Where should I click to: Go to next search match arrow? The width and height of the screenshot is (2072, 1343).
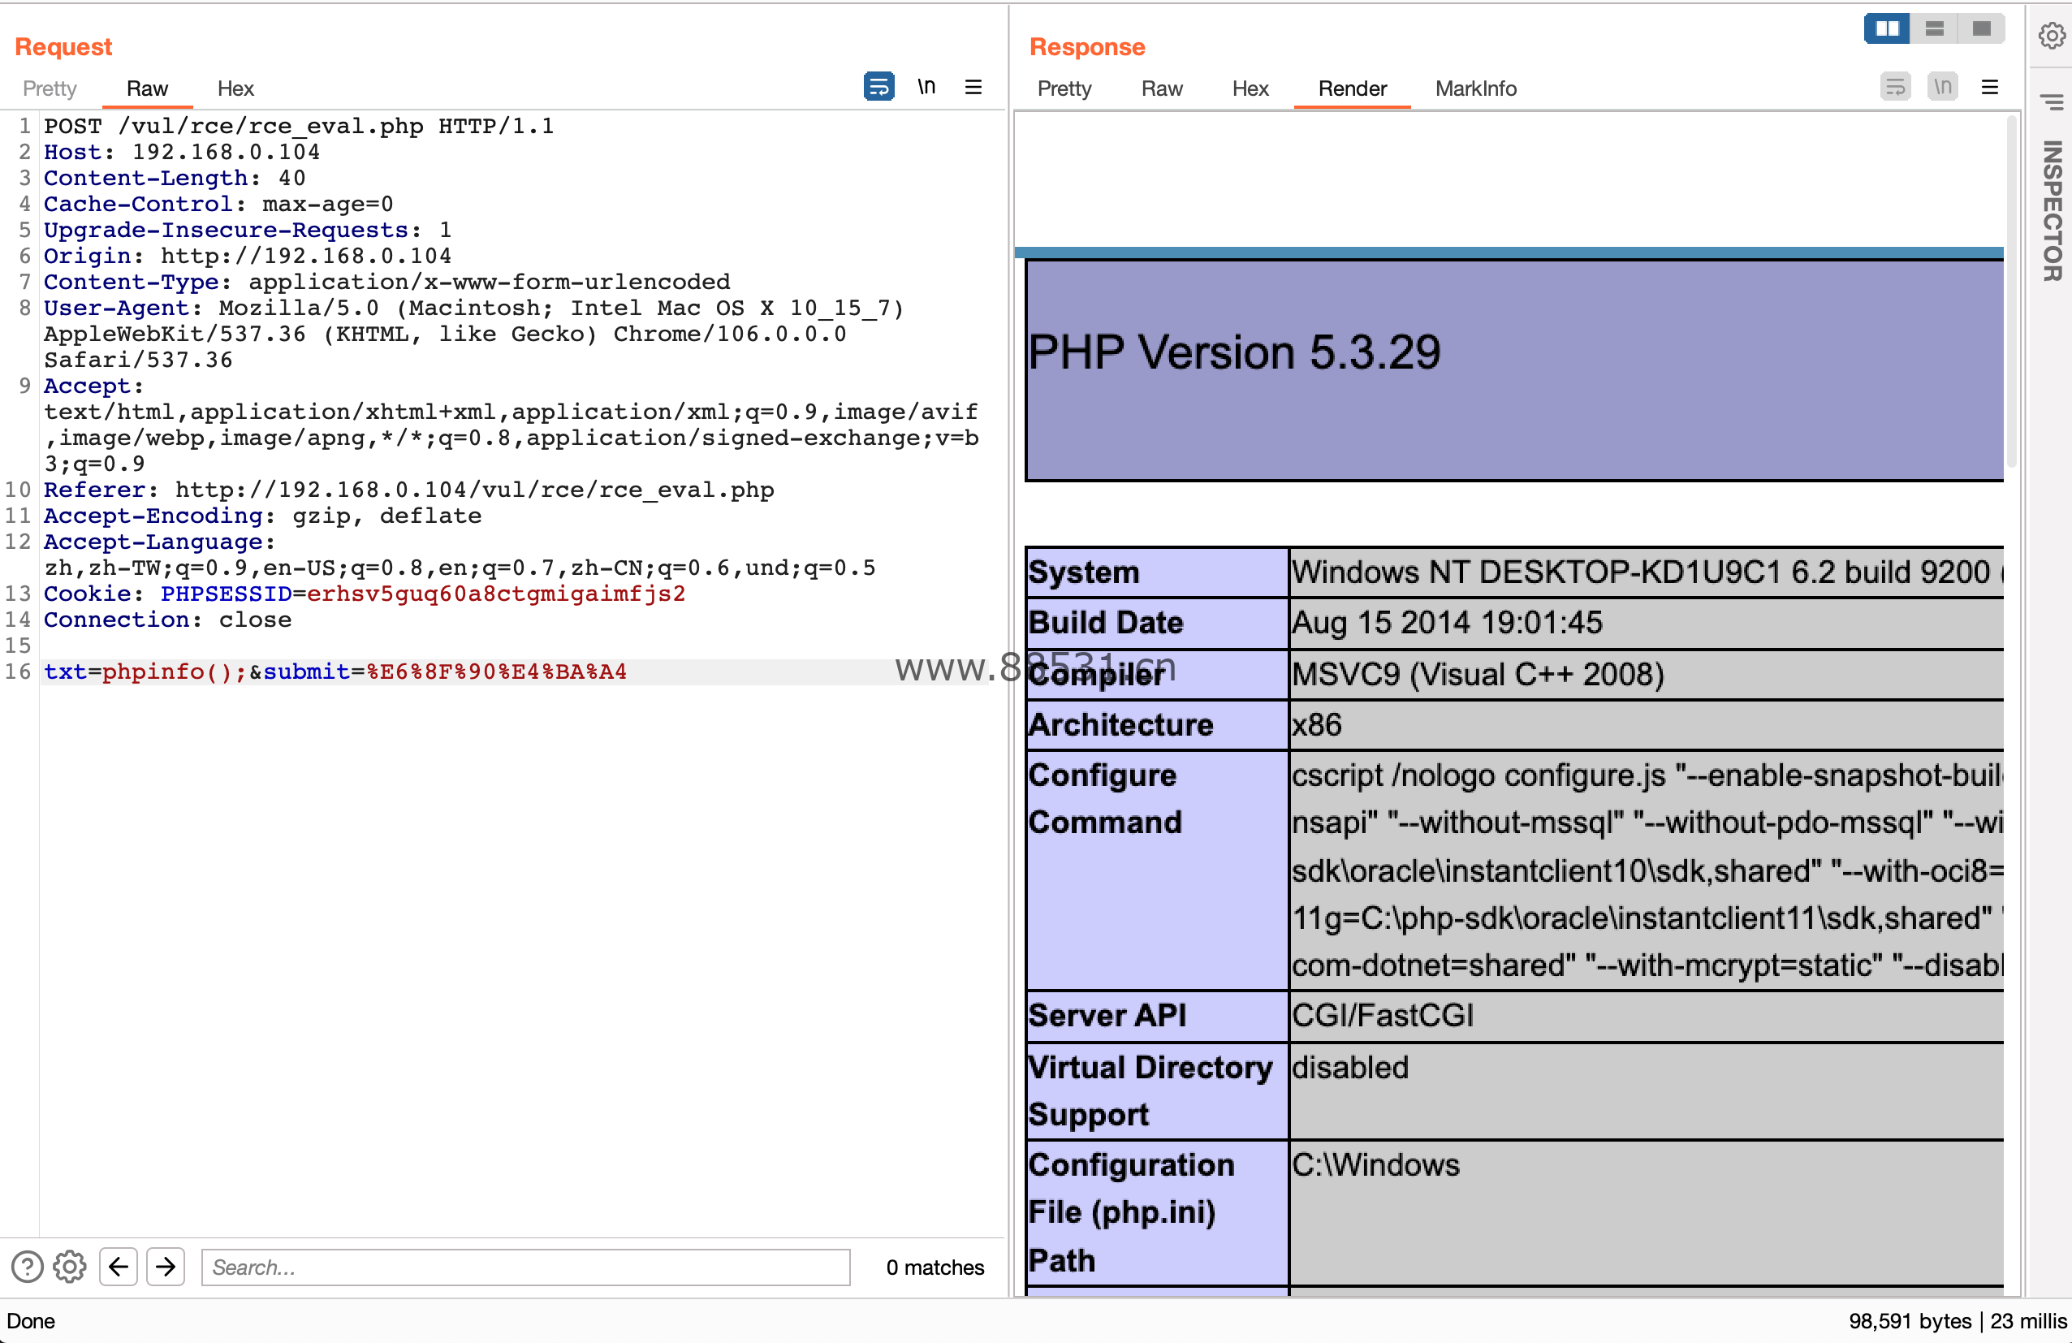tap(166, 1267)
